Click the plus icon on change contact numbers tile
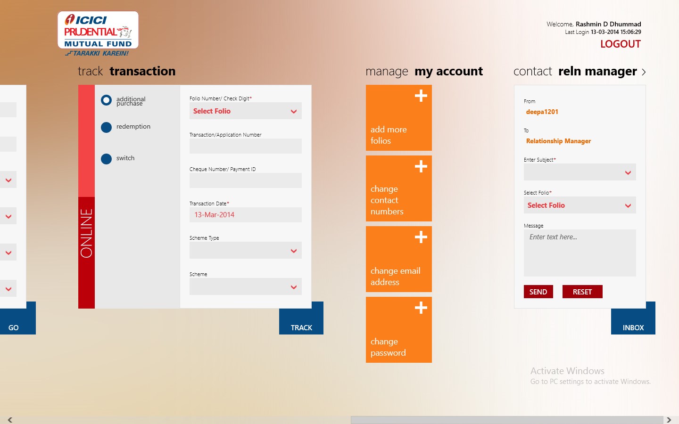The width and height of the screenshot is (679, 424). click(x=420, y=166)
